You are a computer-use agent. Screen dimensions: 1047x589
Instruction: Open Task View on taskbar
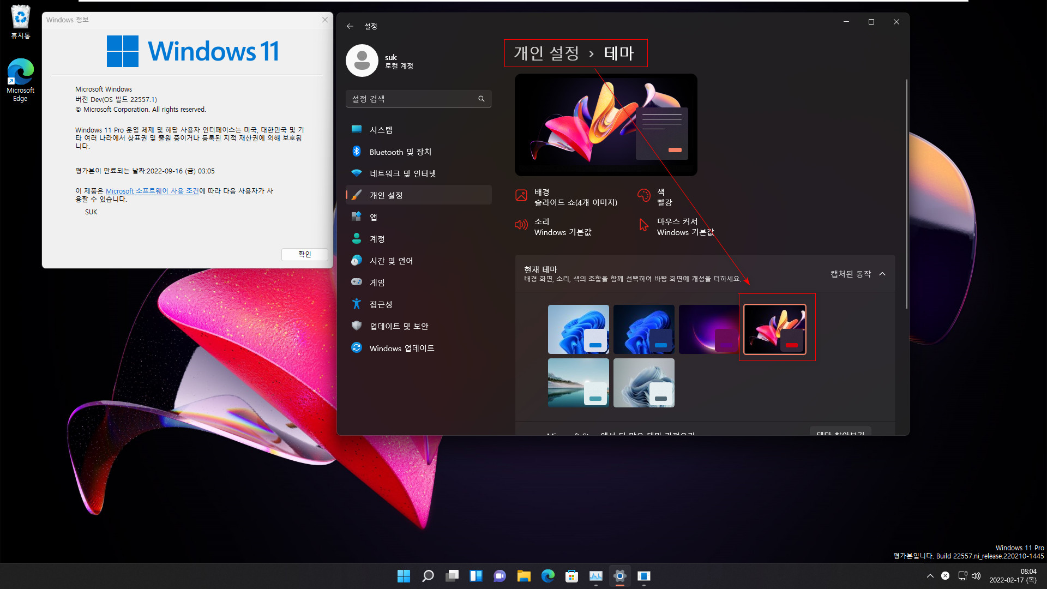(x=452, y=576)
